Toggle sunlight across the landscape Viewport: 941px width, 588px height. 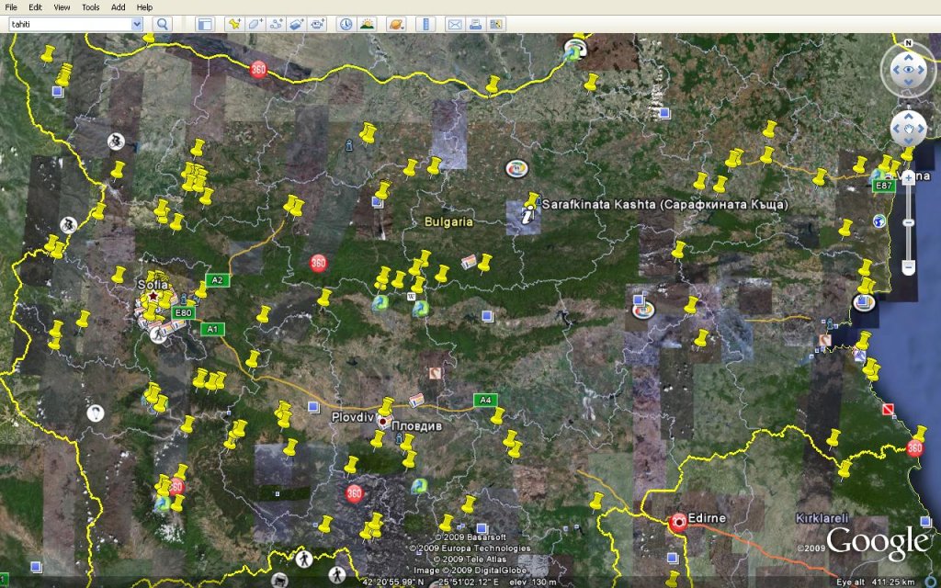pyautogui.click(x=367, y=25)
